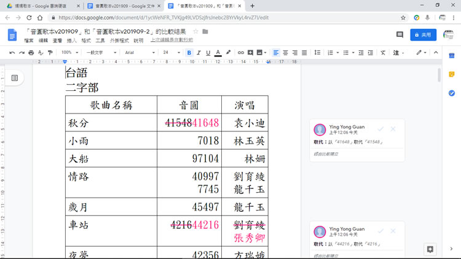The image size is (461, 259).
Task: Open the line spacing tool
Action: (x=317, y=53)
